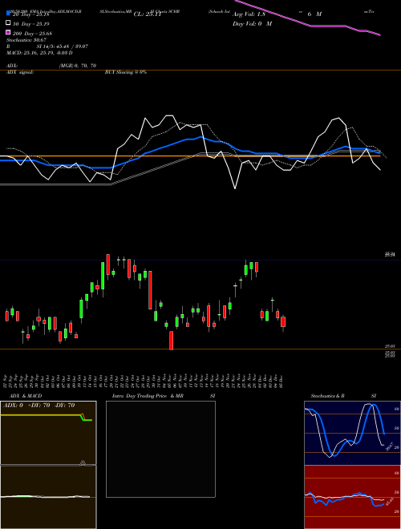Click the red RSI panel's blue line

click(x=344, y=498)
